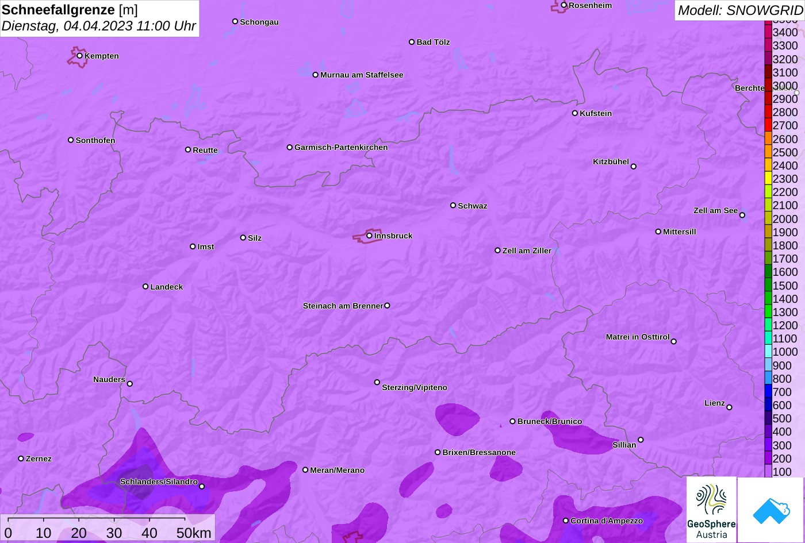Click the 'Schongau' town label

259,22
